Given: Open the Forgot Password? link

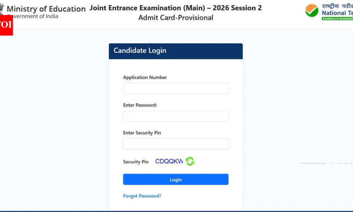Looking at the screenshot, I should (142, 196).
